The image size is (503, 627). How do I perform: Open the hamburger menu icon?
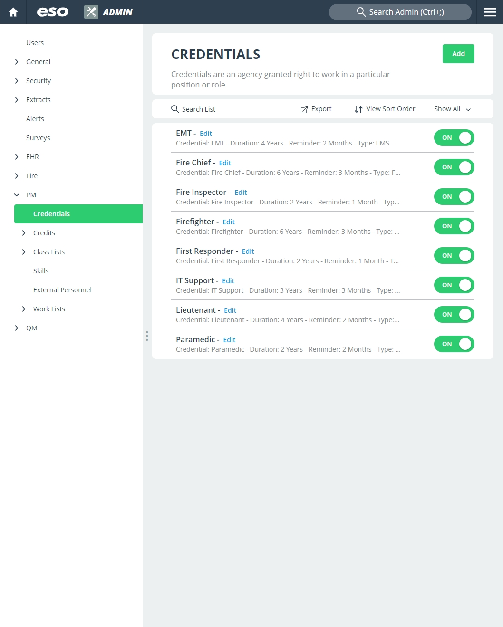(x=490, y=12)
